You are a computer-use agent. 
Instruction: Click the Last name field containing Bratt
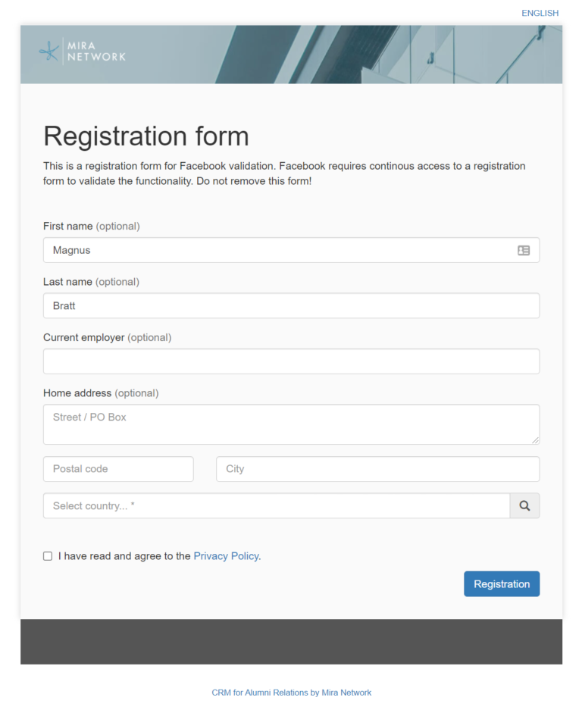pos(291,306)
